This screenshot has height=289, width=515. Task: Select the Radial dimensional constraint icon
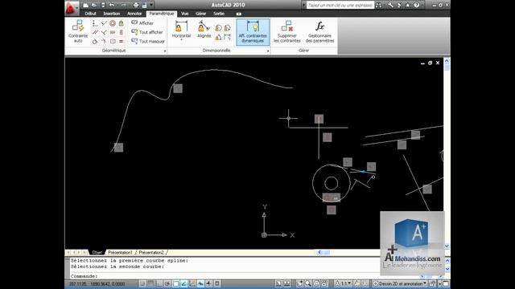(x=218, y=28)
